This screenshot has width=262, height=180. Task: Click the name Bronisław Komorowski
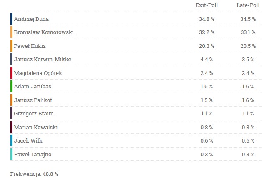tap(44, 32)
